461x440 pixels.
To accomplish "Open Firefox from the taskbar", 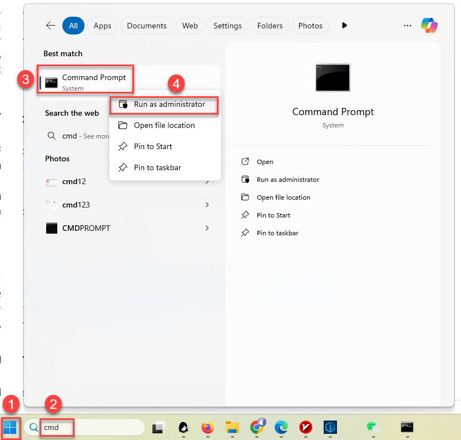I will click(207, 427).
